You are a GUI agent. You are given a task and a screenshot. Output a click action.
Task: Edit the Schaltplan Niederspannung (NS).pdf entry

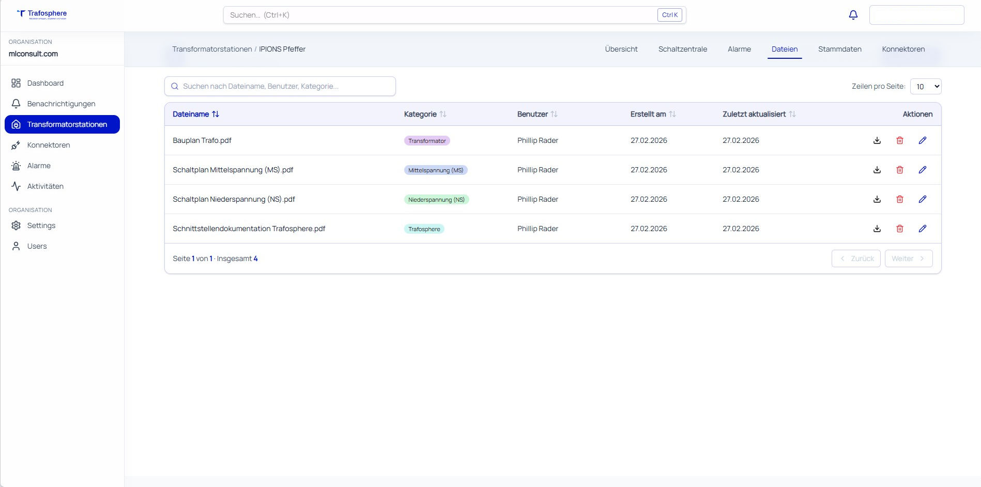pos(922,199)
